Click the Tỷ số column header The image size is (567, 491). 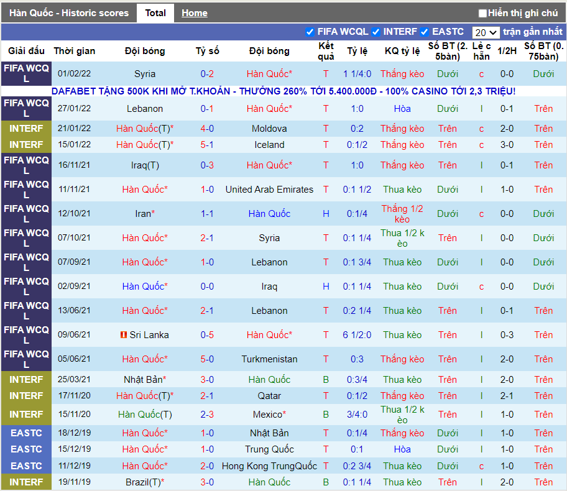coord(207,51)
